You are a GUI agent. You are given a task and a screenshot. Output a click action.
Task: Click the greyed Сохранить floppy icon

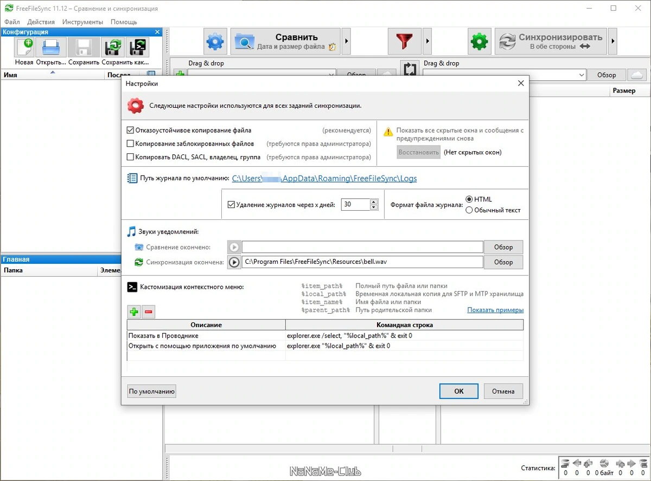pyautogui.click(x=84, y=48)
